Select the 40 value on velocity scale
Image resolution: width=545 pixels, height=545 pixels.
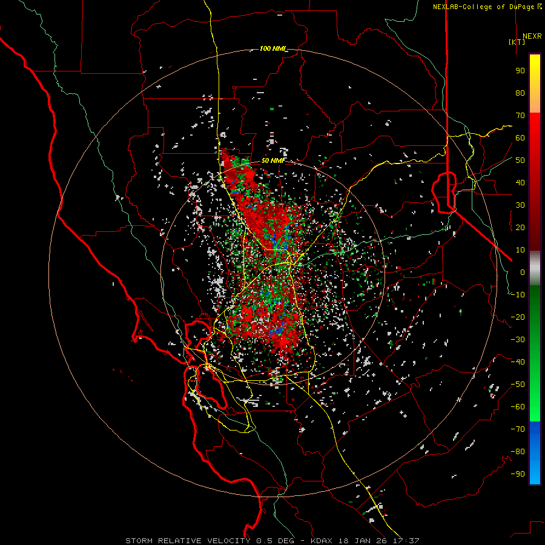tap(520, 183)
